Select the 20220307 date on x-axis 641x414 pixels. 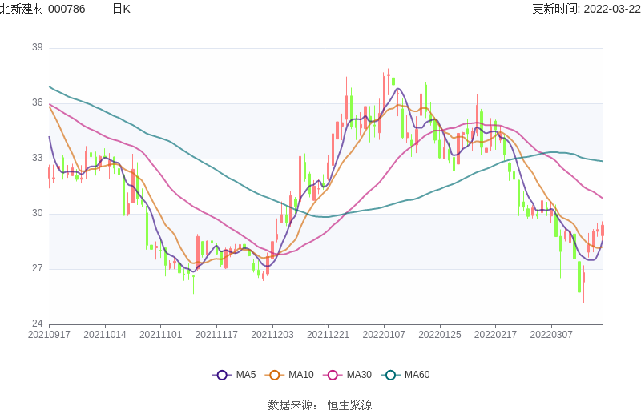[x=551, y=334]
